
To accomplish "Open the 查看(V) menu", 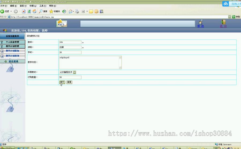I will 23,6.
